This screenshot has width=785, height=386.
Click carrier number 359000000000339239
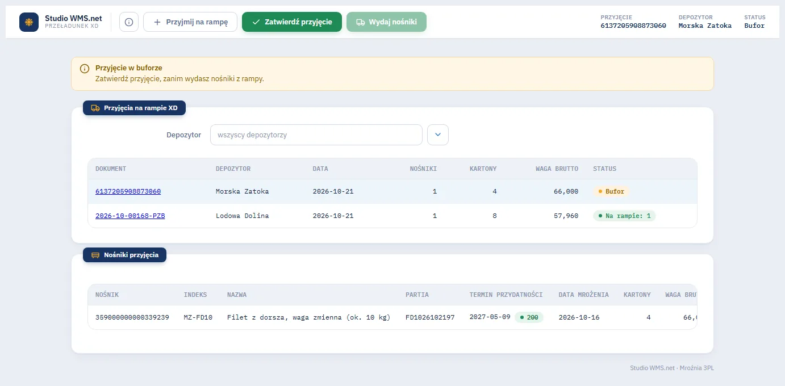pyautogui.click(x=132, y=317)
